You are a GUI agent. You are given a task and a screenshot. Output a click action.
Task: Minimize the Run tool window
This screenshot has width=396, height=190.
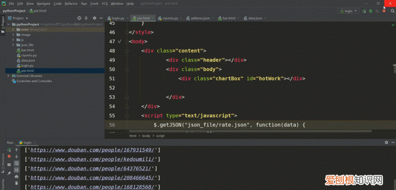pos(392,143)
